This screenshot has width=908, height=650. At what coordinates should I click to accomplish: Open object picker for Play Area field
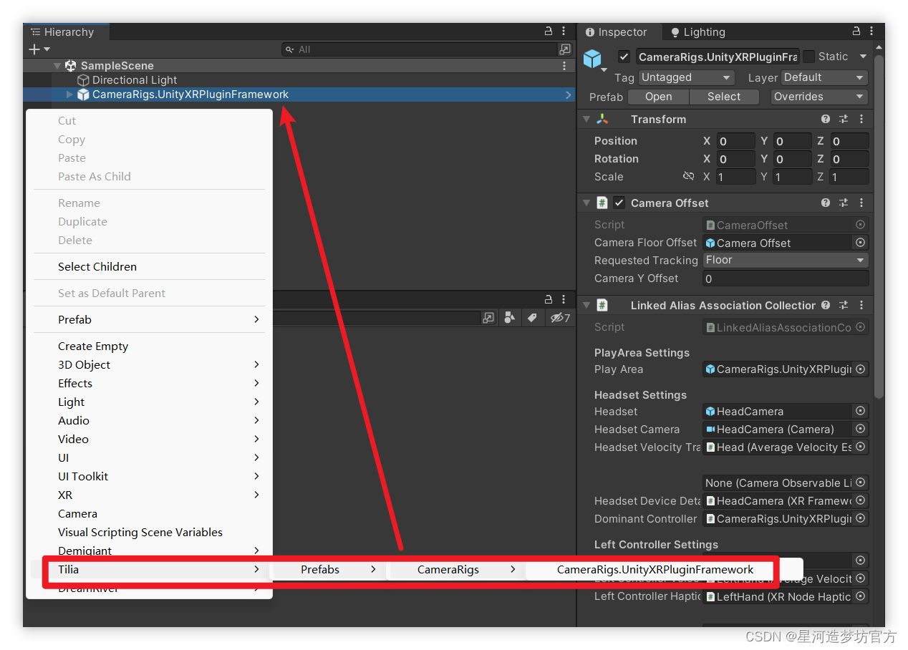tap(860, 369)
